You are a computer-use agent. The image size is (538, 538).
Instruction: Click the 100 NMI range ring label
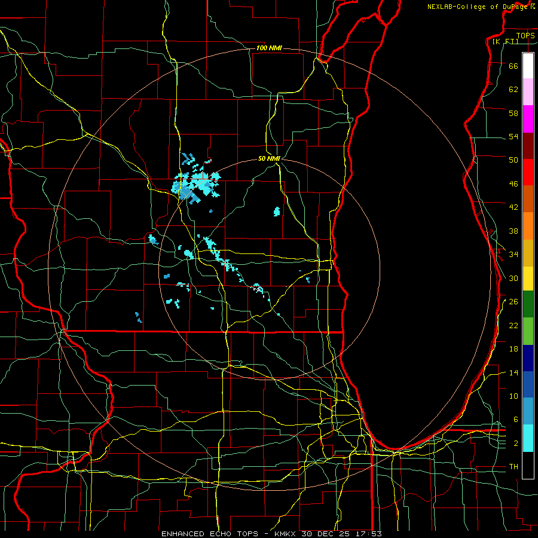pos(269,48)
